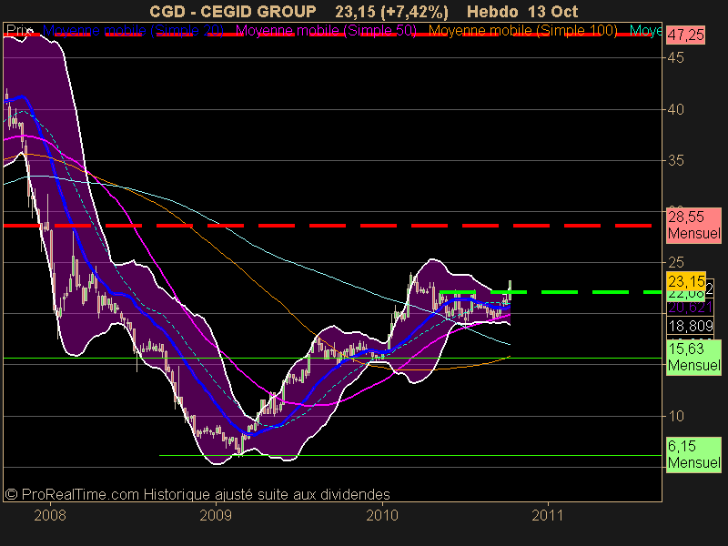The image size is (728, 546).
Task: Click the black '18,809' value tag
Action: pyautogui.click(x=691, y=326)
